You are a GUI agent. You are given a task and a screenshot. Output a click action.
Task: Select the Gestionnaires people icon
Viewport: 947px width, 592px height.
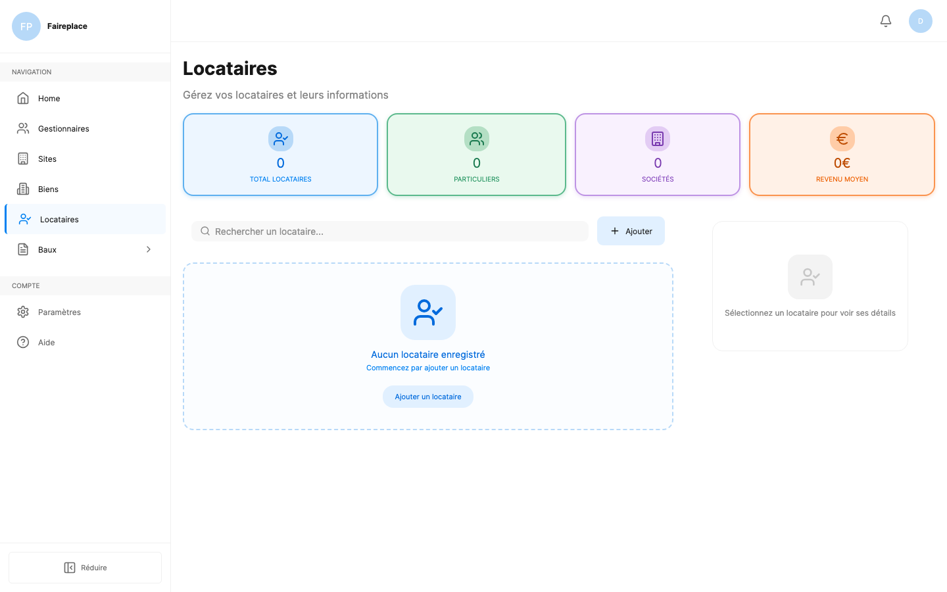point(24,128)
